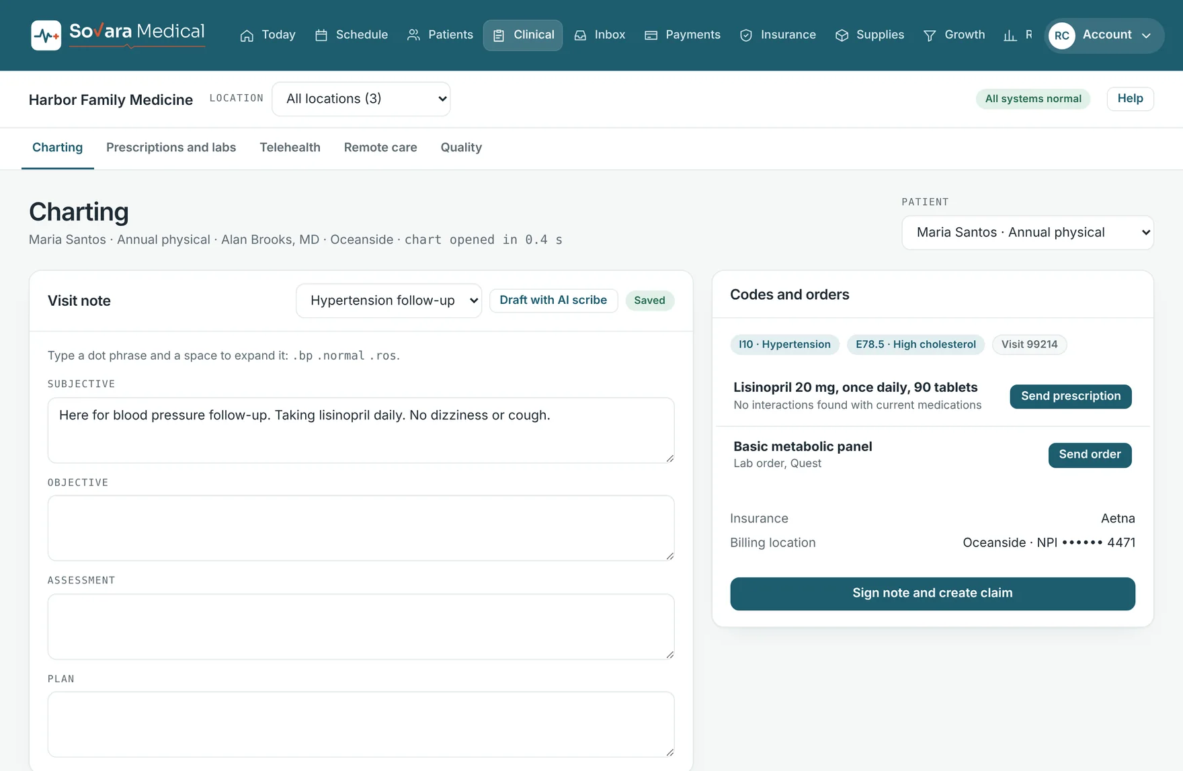Click the Aetna insurance value
Viewport: 1183px width, 771px height.
pyautogui.click(x=1118, y=518)
